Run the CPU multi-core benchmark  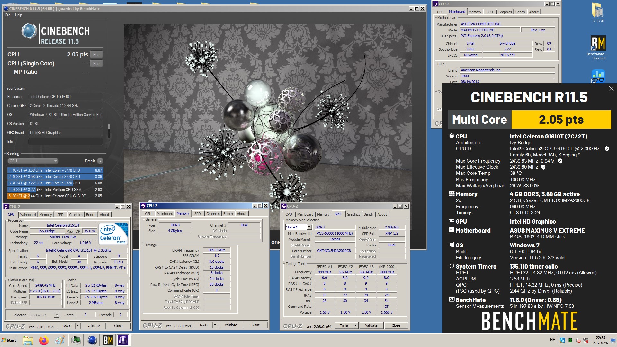(96, 55)
